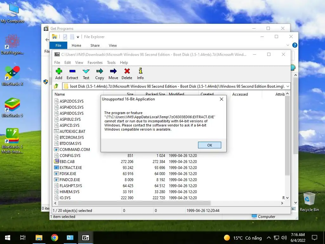This screenshot has height=244, width=325.
Task: Click the Info toolbar icon
Action: click(140, 74)
